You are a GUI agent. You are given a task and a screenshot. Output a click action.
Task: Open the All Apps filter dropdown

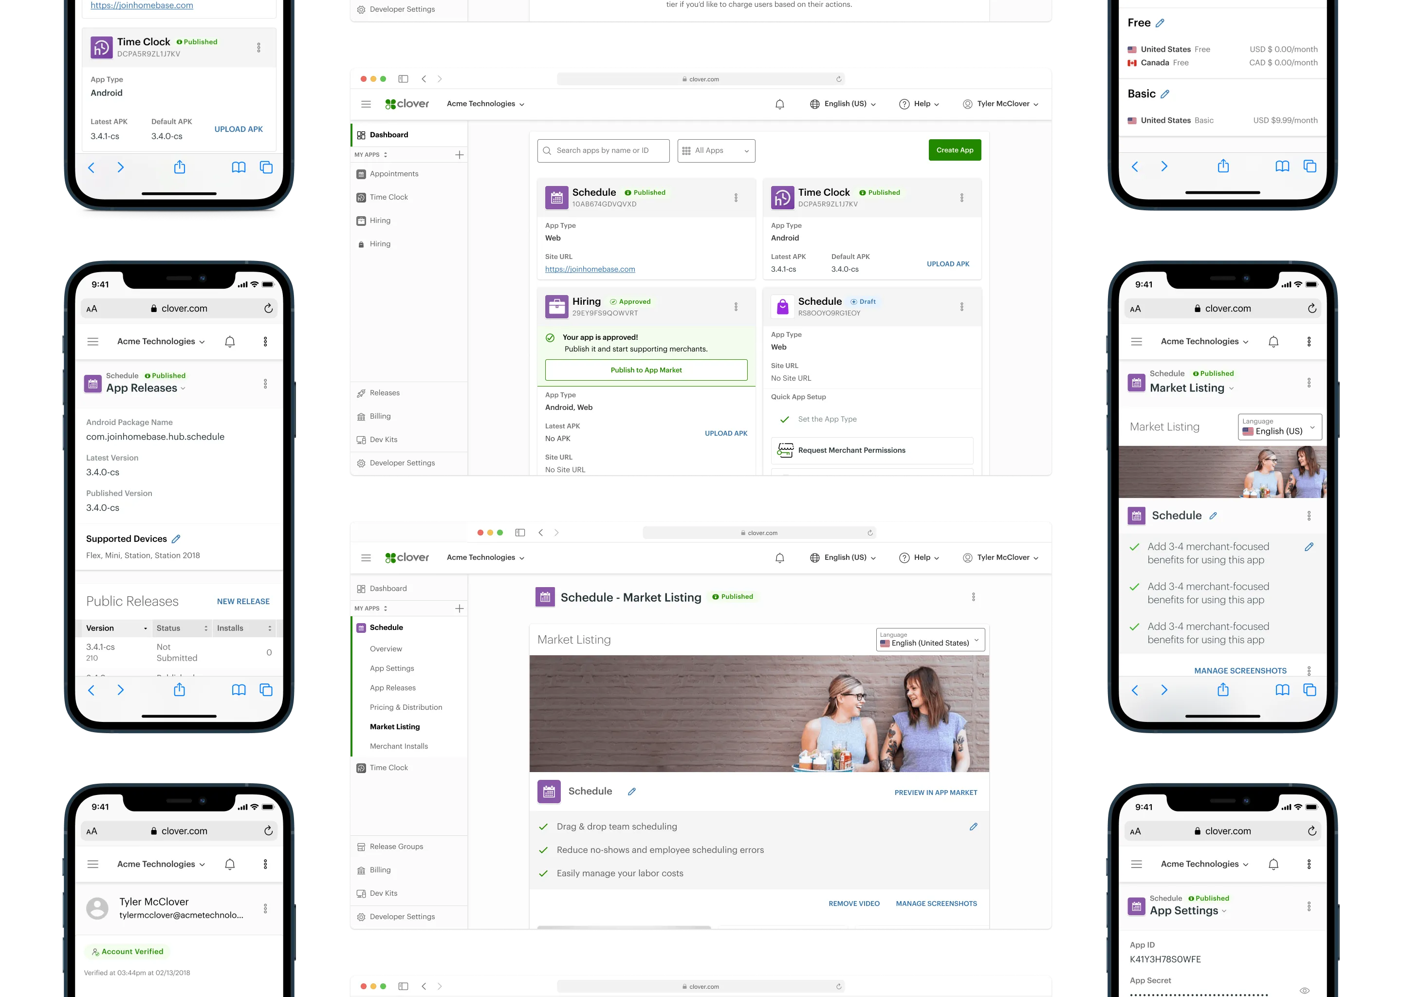pyautogui.click(x=717, y=150)
